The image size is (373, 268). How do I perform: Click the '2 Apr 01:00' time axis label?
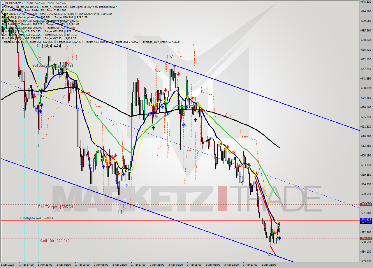(64, 265)
